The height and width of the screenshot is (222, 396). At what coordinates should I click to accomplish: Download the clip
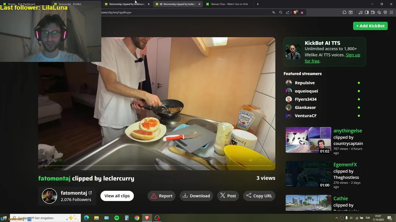click(196, 196)
